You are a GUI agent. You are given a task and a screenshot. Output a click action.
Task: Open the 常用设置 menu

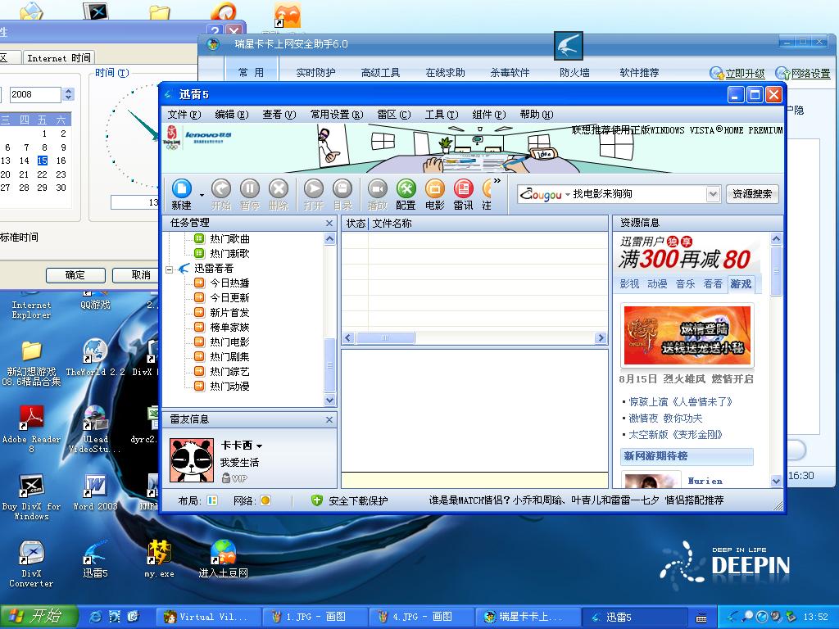(337, 115)
